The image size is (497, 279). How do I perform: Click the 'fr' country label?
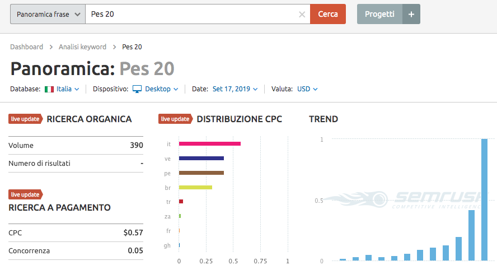tap(168, 231)
